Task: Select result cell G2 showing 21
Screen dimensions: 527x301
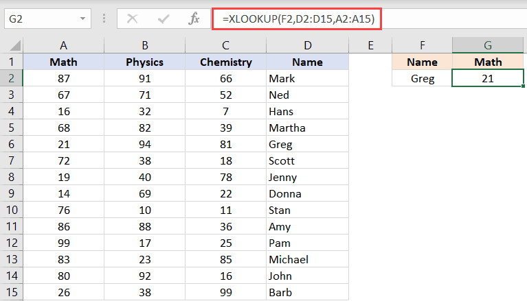Action: pos(488,79)
